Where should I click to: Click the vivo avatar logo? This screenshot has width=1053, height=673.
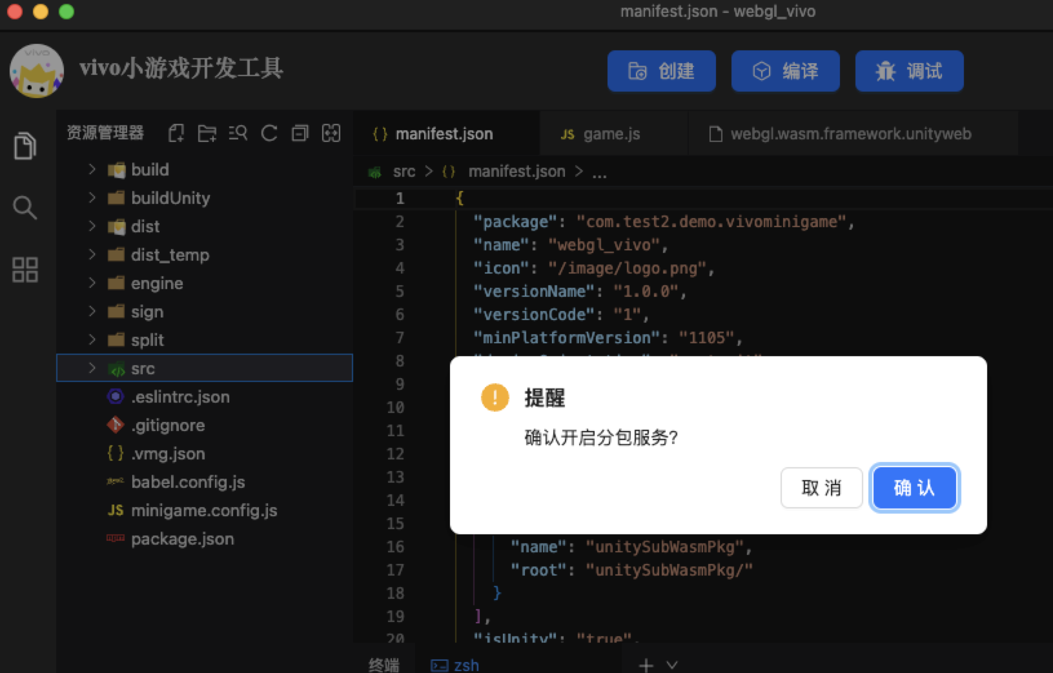tap(37, 71)
